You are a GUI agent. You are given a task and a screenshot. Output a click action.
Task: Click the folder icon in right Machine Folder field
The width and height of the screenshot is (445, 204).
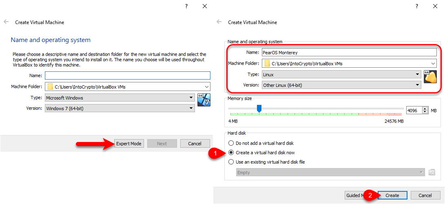click(x=267, y=64)
